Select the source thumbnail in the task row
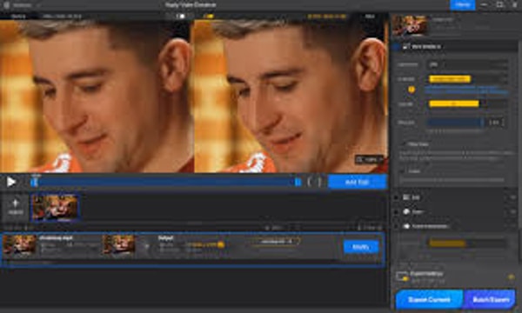 click(x=19, y=244)
